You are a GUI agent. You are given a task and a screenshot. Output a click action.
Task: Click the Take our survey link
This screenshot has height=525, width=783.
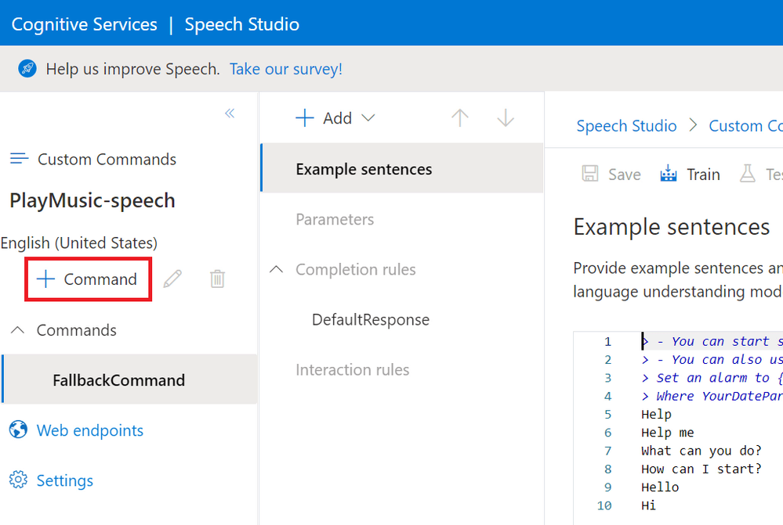point(285,69)
